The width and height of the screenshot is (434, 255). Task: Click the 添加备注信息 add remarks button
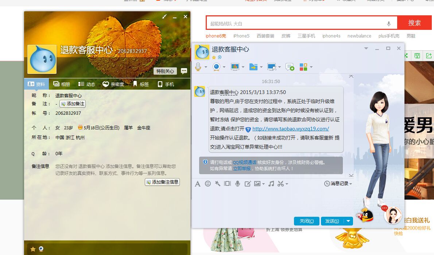tap(162, 182)
